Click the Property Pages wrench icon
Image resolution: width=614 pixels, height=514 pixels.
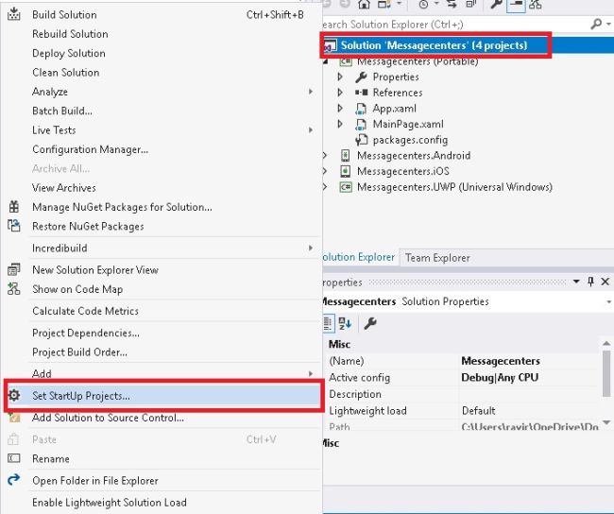coord(370,323)
